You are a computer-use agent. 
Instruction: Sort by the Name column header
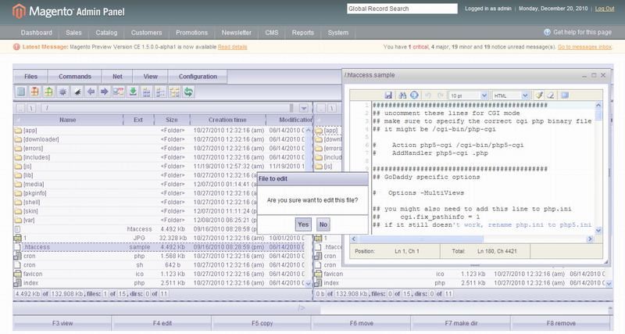tap(68, 120)
